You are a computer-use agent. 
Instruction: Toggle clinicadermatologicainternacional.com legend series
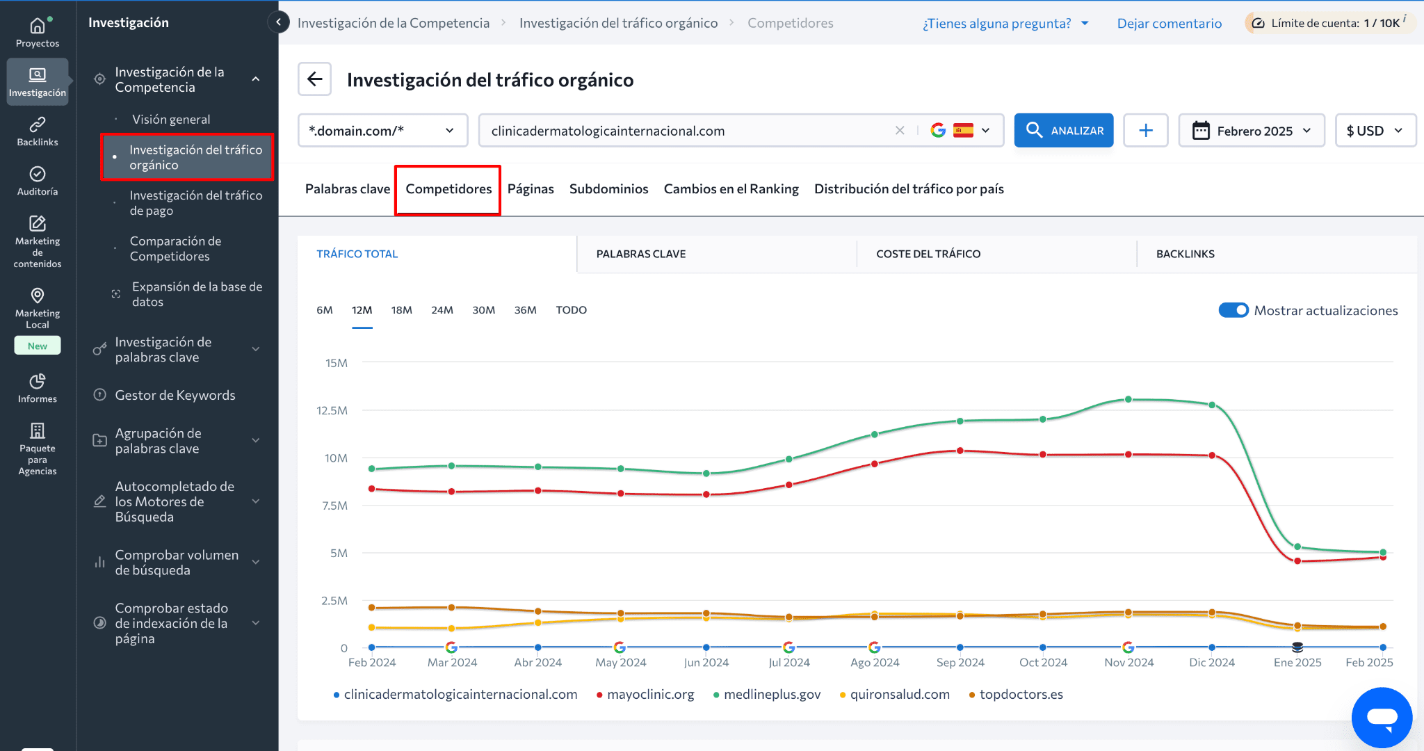click(x=455, y=695)
